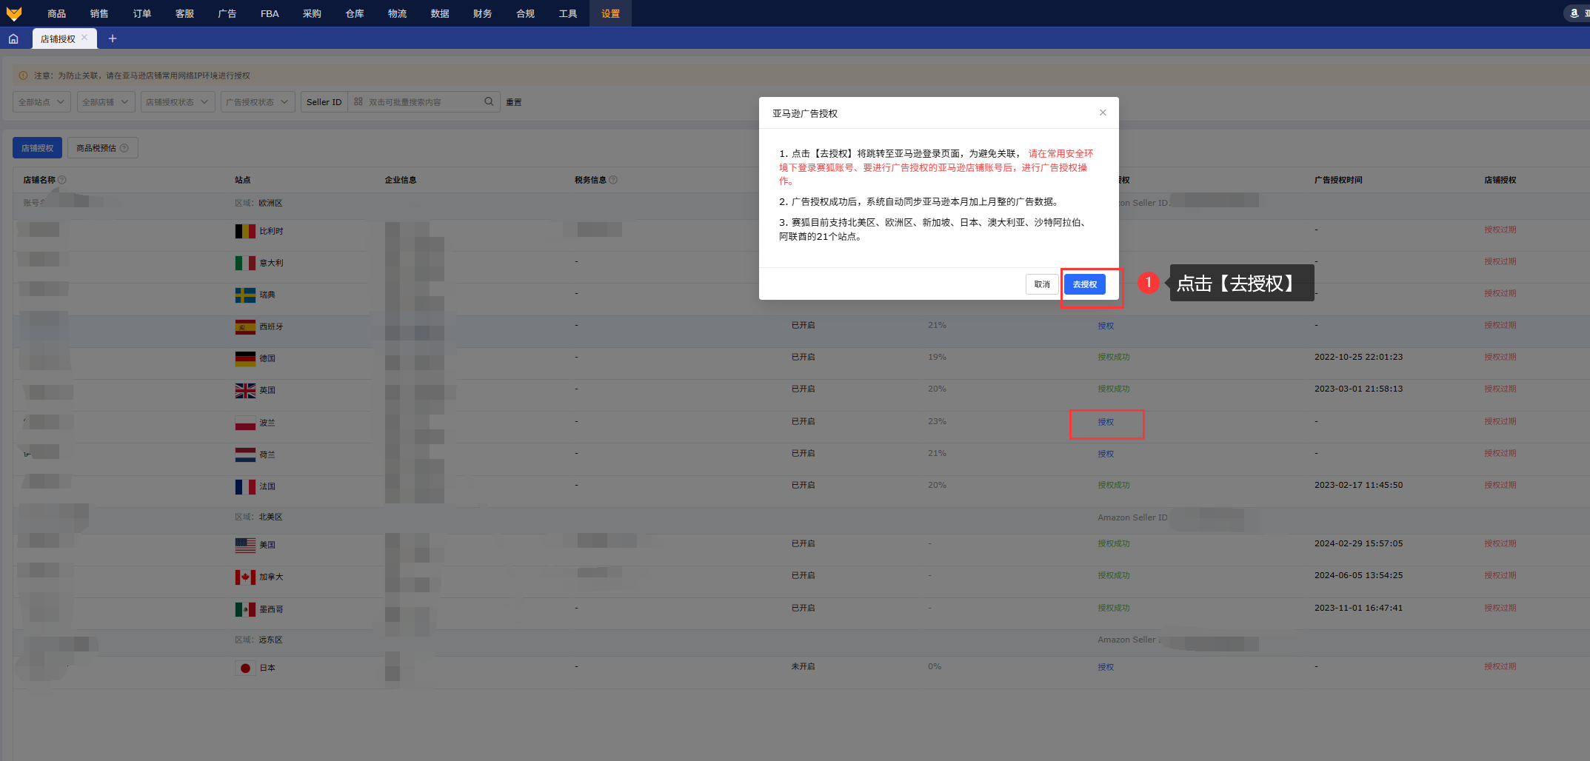Click the 授权 link in the 荷兰 row
Viewport: 1590px width, 761px height.
1106,454
